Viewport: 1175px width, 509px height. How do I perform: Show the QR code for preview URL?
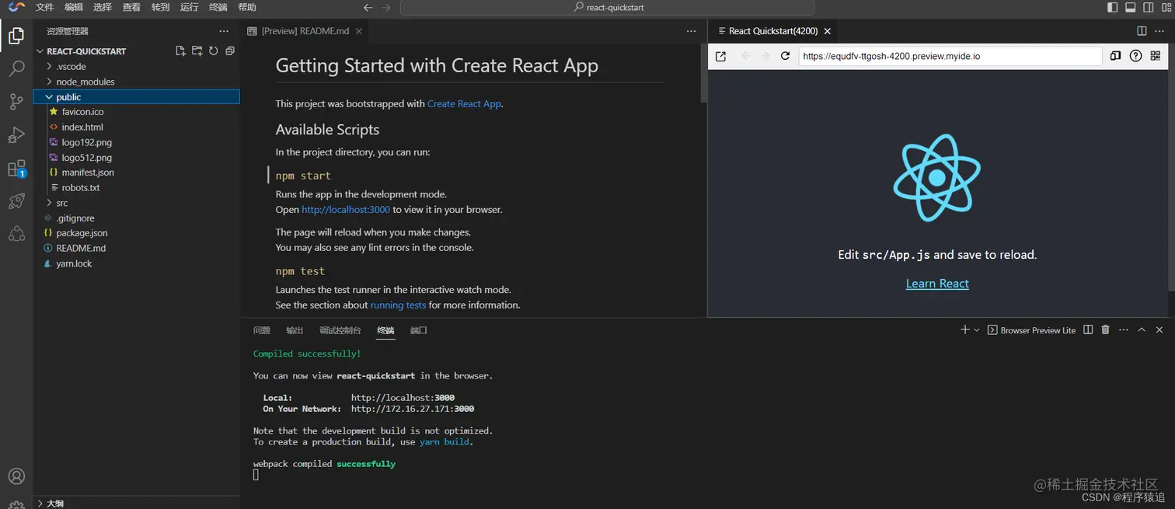tap(1156, 56)
